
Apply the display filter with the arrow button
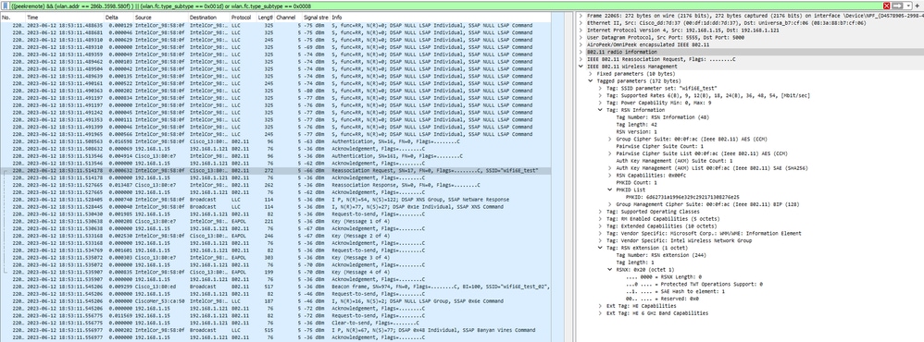click(x=897, y=6)
